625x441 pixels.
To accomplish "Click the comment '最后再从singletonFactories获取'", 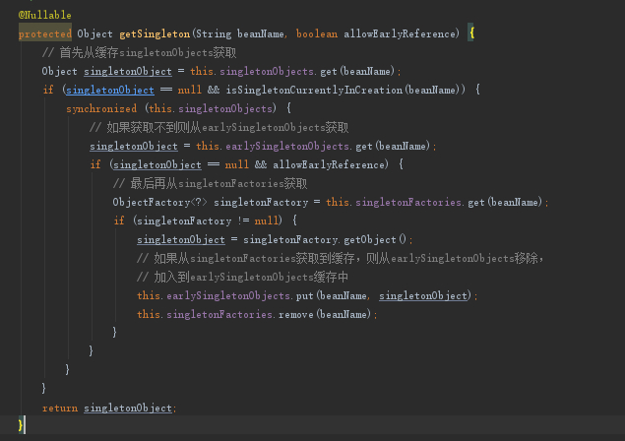I will pyautogui.click(x=210, y=183).
